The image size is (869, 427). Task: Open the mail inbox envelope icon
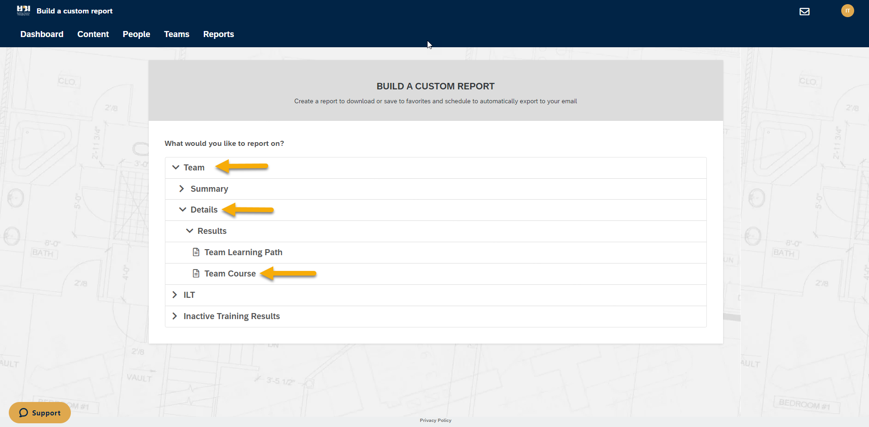pos(804,12)
